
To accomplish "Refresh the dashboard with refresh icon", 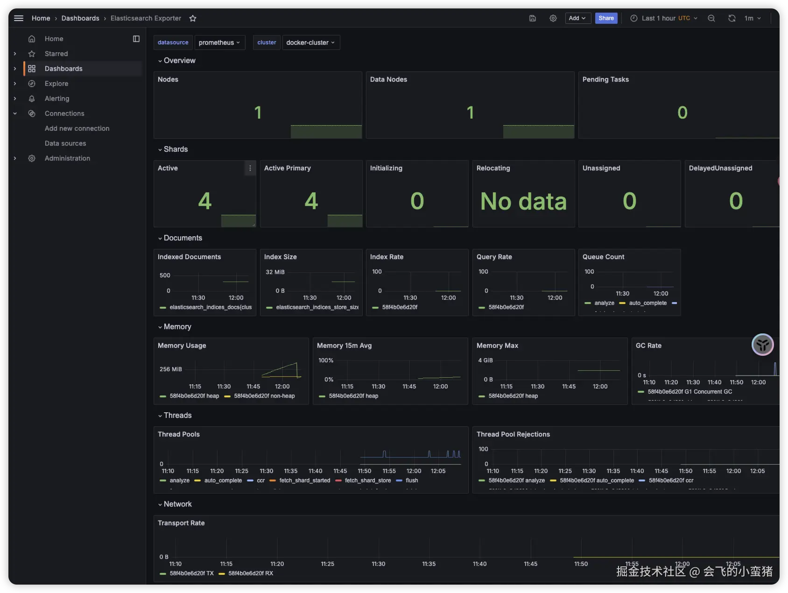I will (x=732, y=18).
